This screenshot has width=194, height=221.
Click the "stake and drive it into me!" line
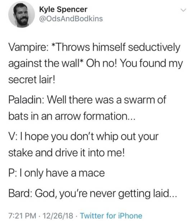66,153
